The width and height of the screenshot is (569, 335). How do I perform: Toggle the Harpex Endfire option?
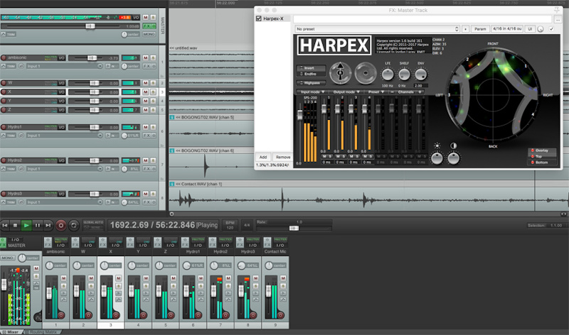(311, 74)
